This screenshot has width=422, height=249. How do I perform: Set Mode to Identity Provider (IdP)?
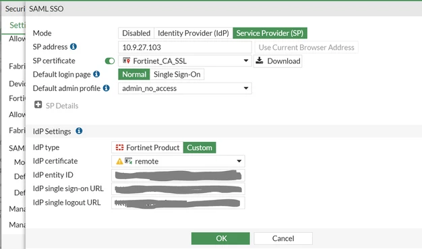[193, 33]
